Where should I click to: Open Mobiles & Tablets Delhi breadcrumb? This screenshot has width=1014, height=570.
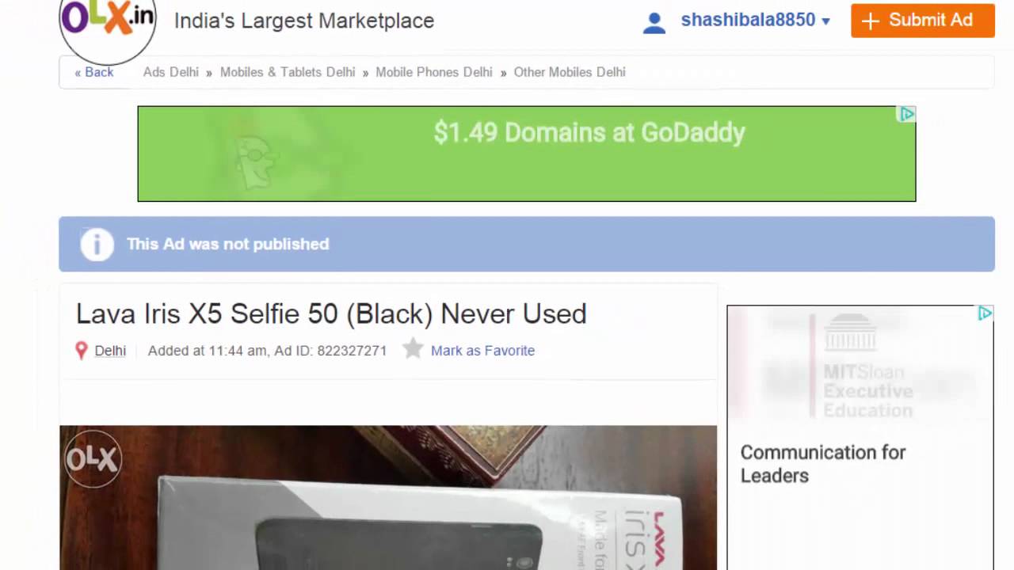pos(288,72)
